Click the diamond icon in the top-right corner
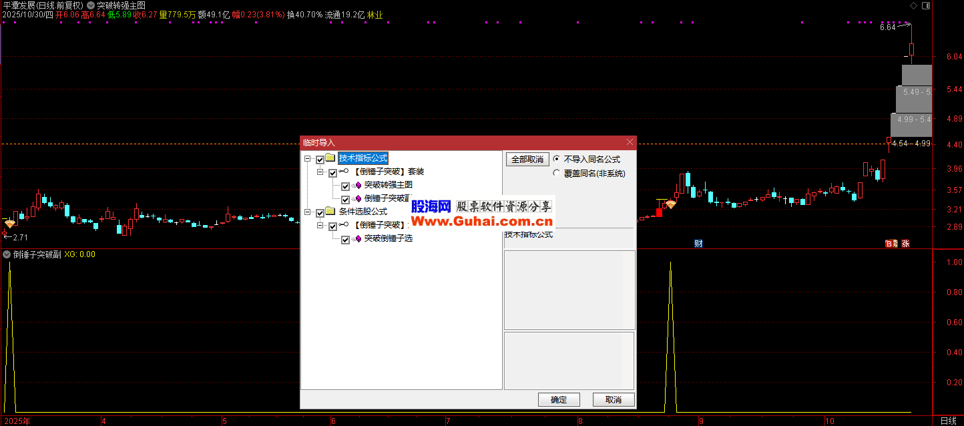 [x=914, y=5]
